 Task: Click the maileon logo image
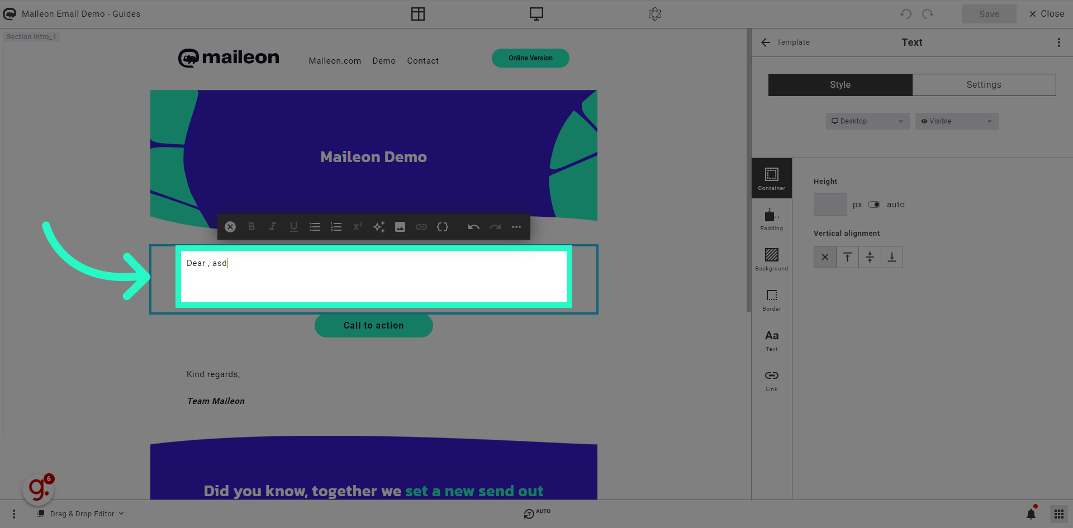[229, 58]
